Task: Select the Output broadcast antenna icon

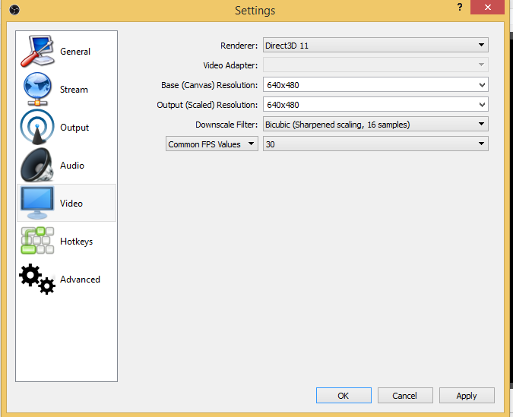Action: tap(37, 127)
